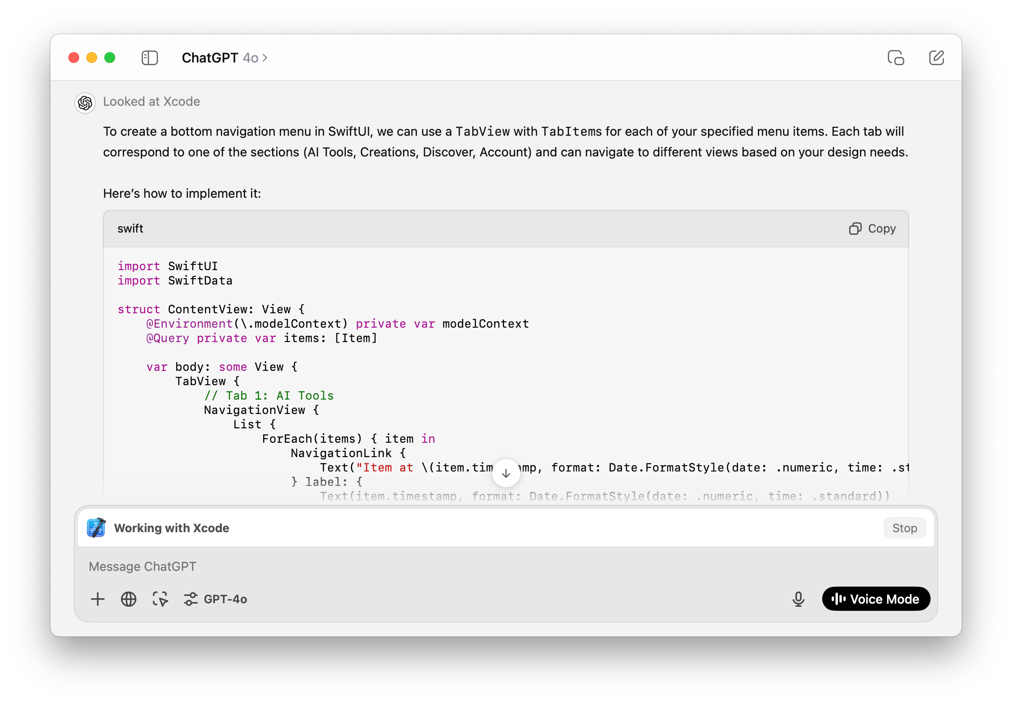Click the 'struct ContentView: View {' line
Screen dimensions: 1012x703
click(211, 309)
